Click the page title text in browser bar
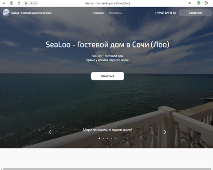Screen dimensions: 213x170 tap(107, 3)
